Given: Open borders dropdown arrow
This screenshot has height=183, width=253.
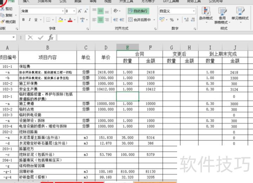Looking at the screenshot, I should (x=53, y=20).
